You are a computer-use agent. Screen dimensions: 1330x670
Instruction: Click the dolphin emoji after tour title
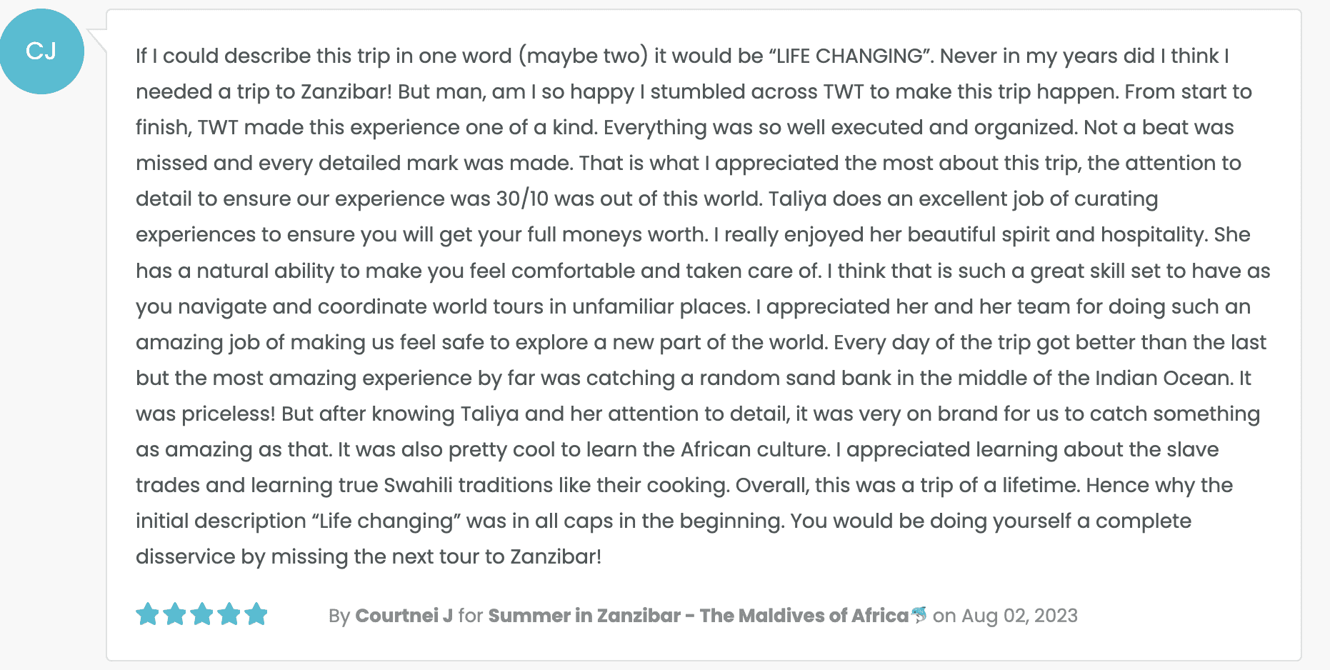point(919,614)
